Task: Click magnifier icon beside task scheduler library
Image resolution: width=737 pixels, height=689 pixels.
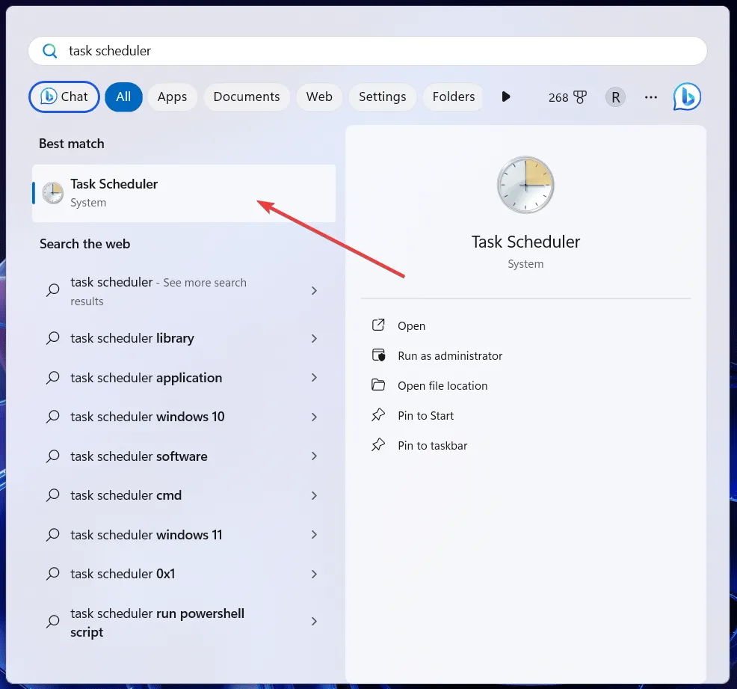Action: click(x=52, y=338)
